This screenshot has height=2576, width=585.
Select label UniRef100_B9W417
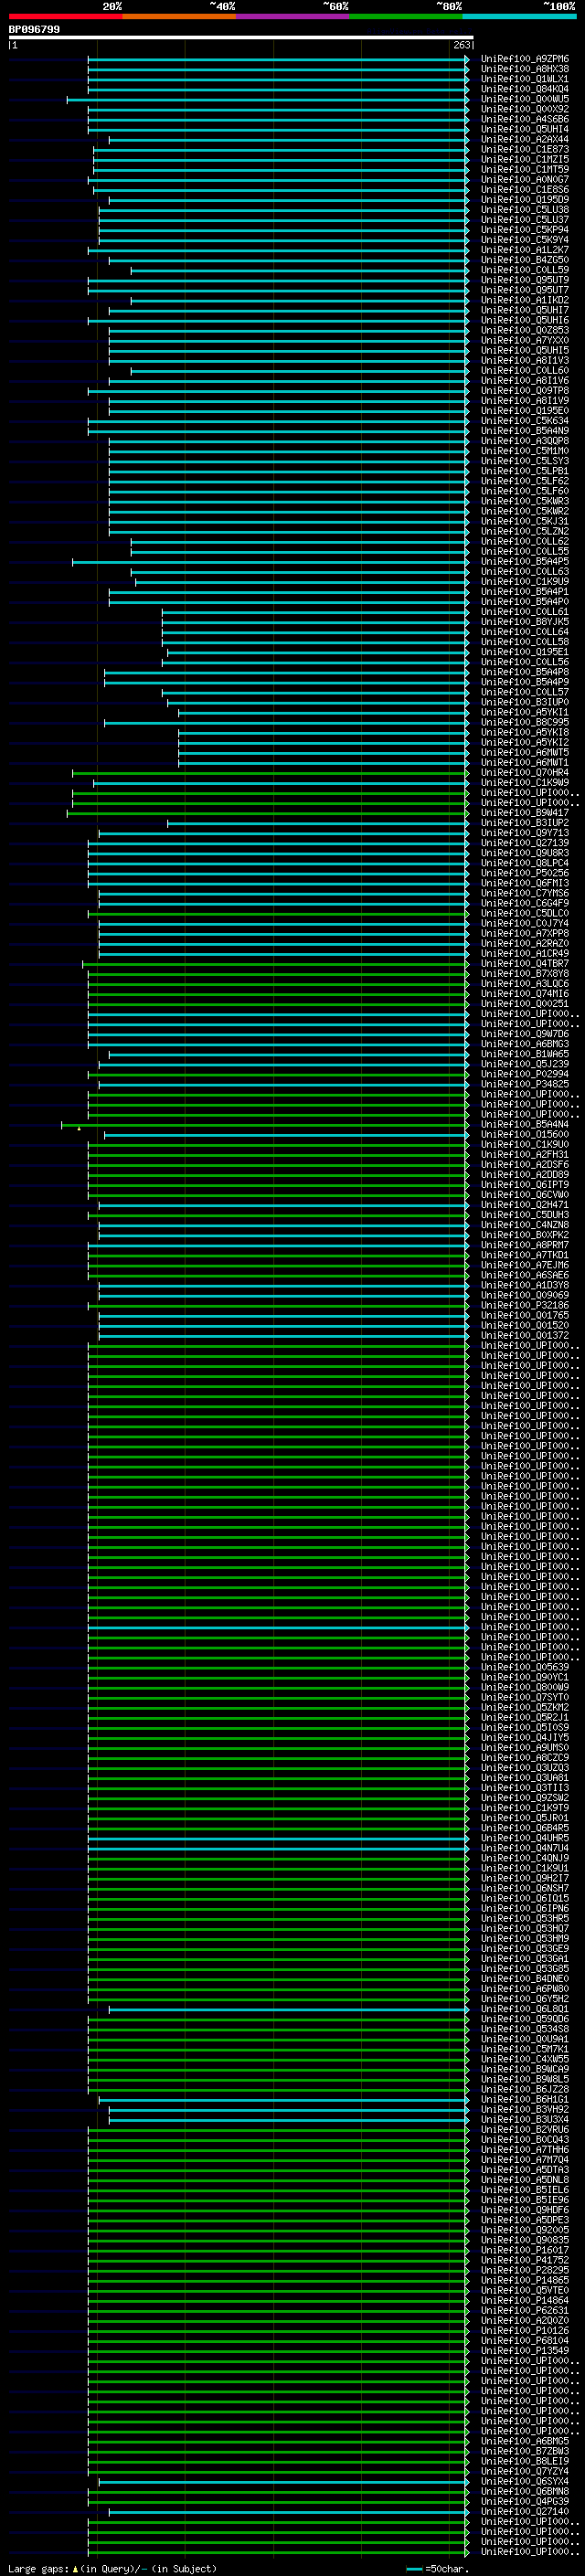tap(524, 813)
